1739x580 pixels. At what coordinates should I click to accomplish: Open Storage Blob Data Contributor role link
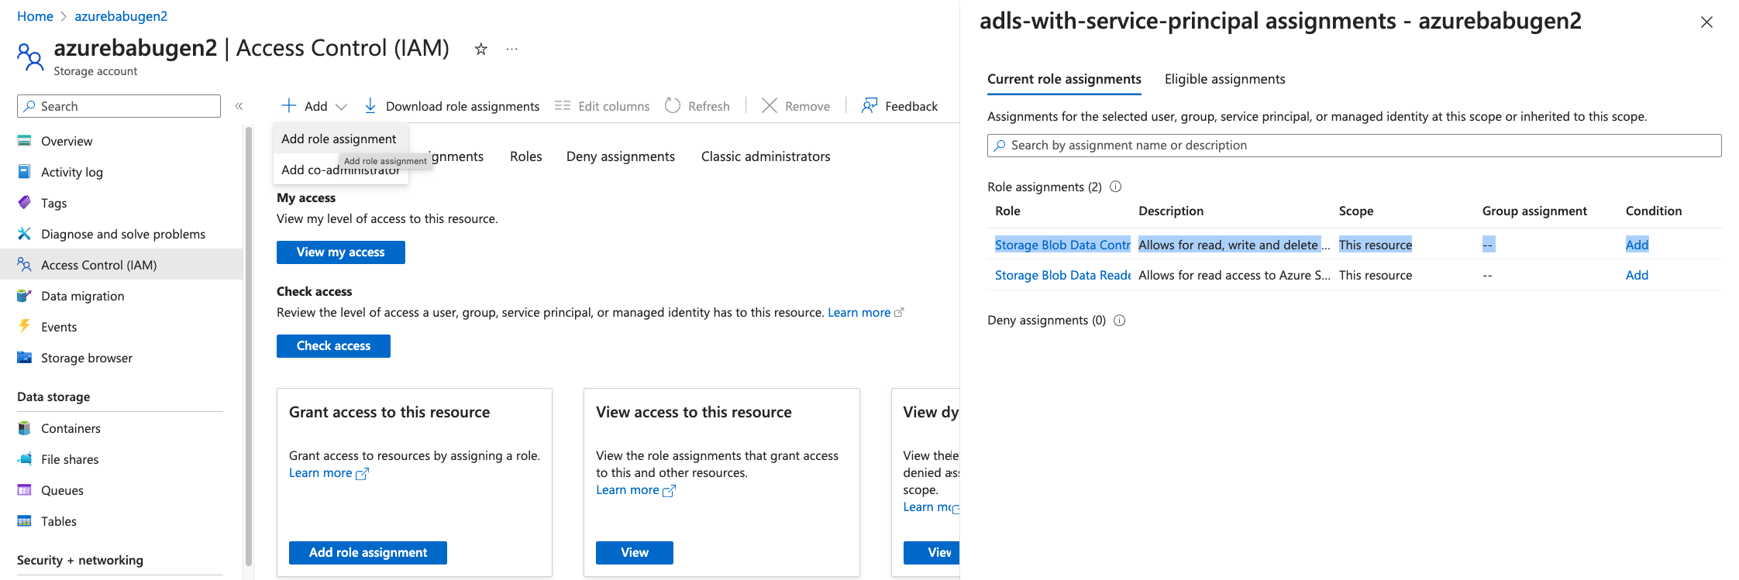pyautogui.click(x=1062, y=245)
